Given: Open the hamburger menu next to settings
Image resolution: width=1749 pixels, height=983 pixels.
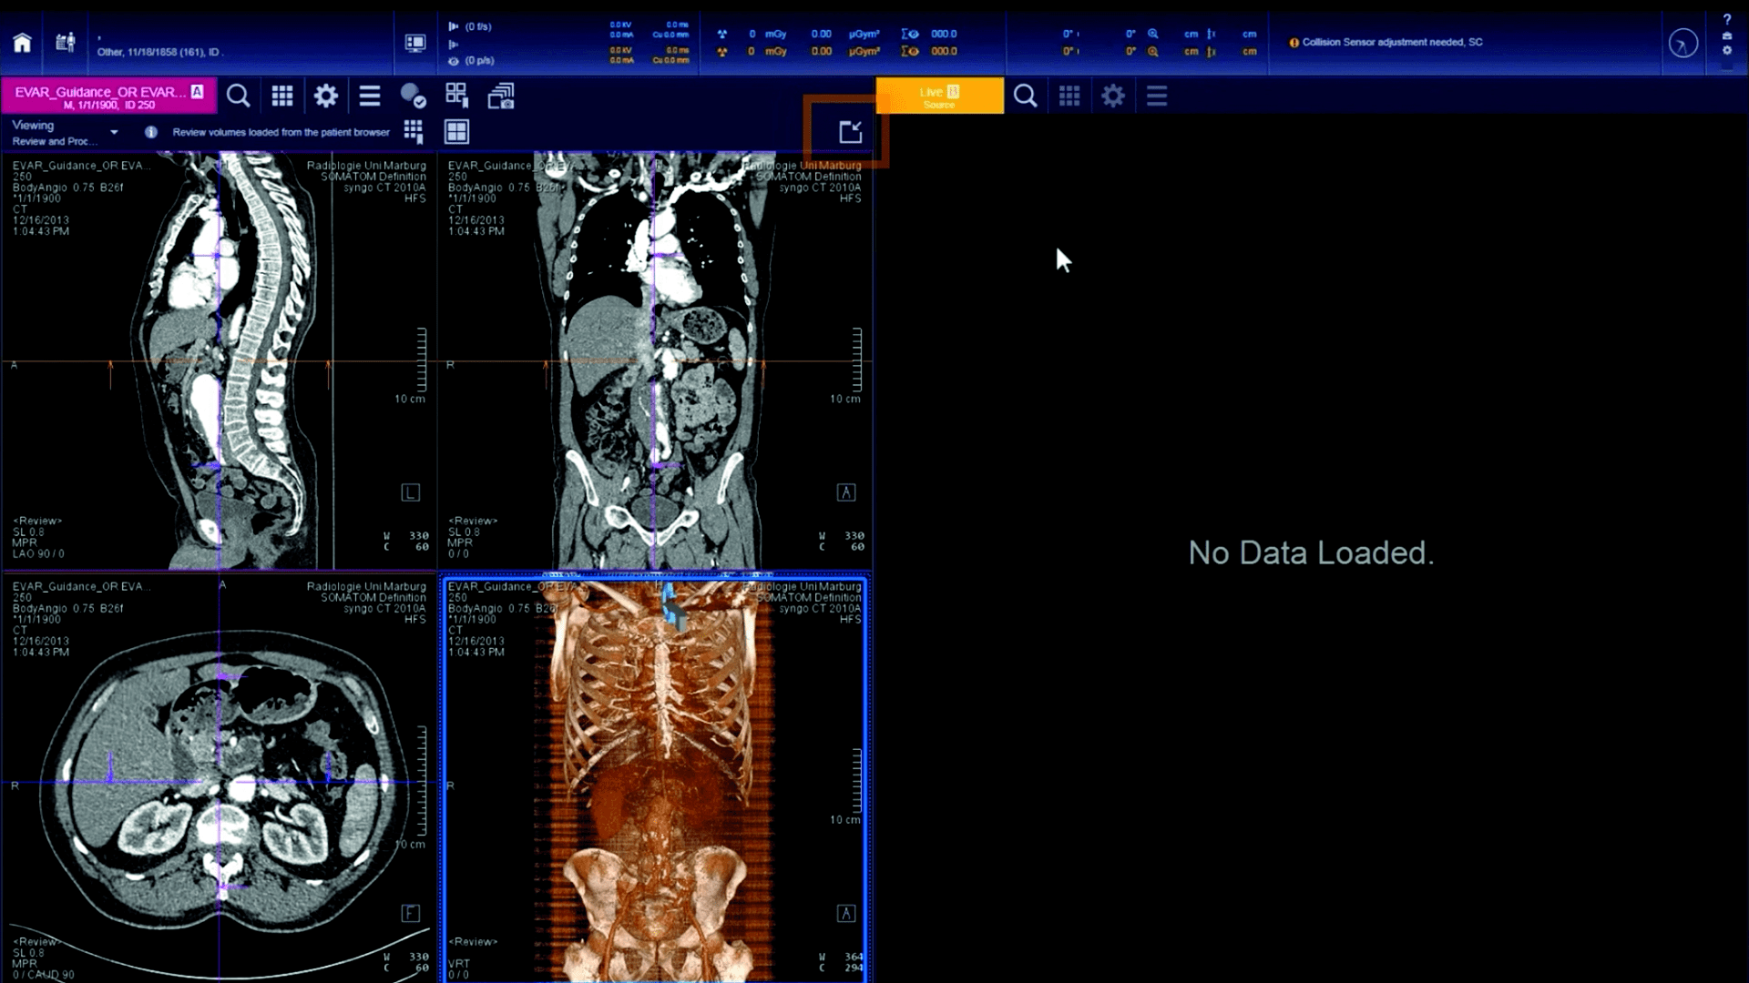Looking at the screenshot, I should [x=369, y=96].
